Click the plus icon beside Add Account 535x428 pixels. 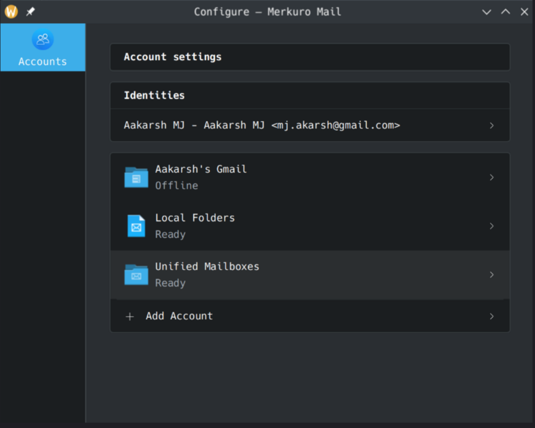tap(129, 317)
